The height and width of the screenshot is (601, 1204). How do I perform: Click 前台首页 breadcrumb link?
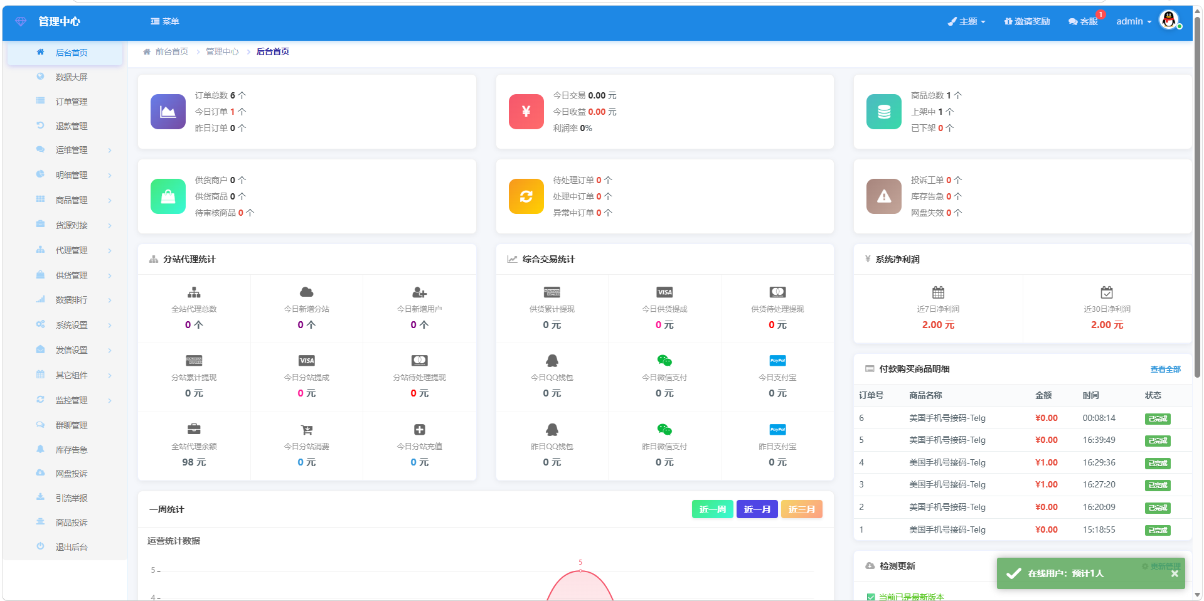point(171,51)
